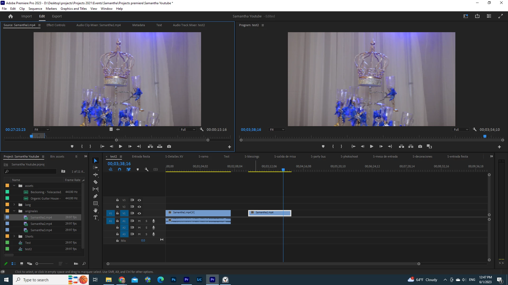Image resolution: width=508 pixels, height=285 pixels.
Task: Go to the Export workspace
Action: point(57,16)
